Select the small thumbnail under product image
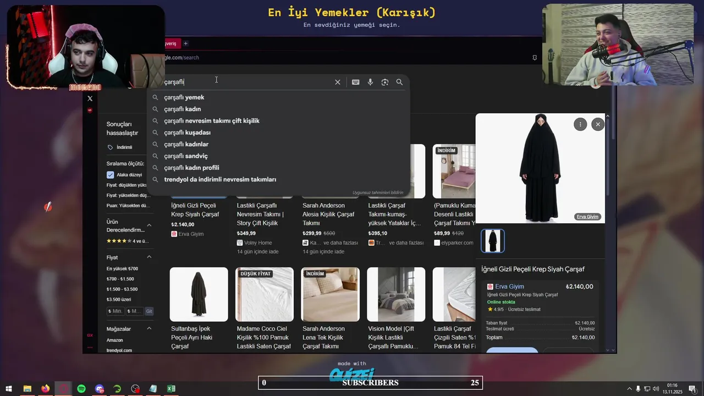 tap(493, 241)
